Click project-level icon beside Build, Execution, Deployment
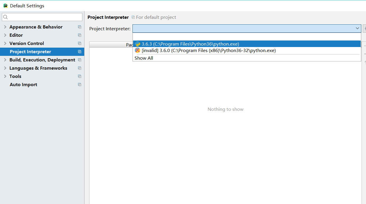The width and height of the screenshot is (366, 204). [80, 60]
